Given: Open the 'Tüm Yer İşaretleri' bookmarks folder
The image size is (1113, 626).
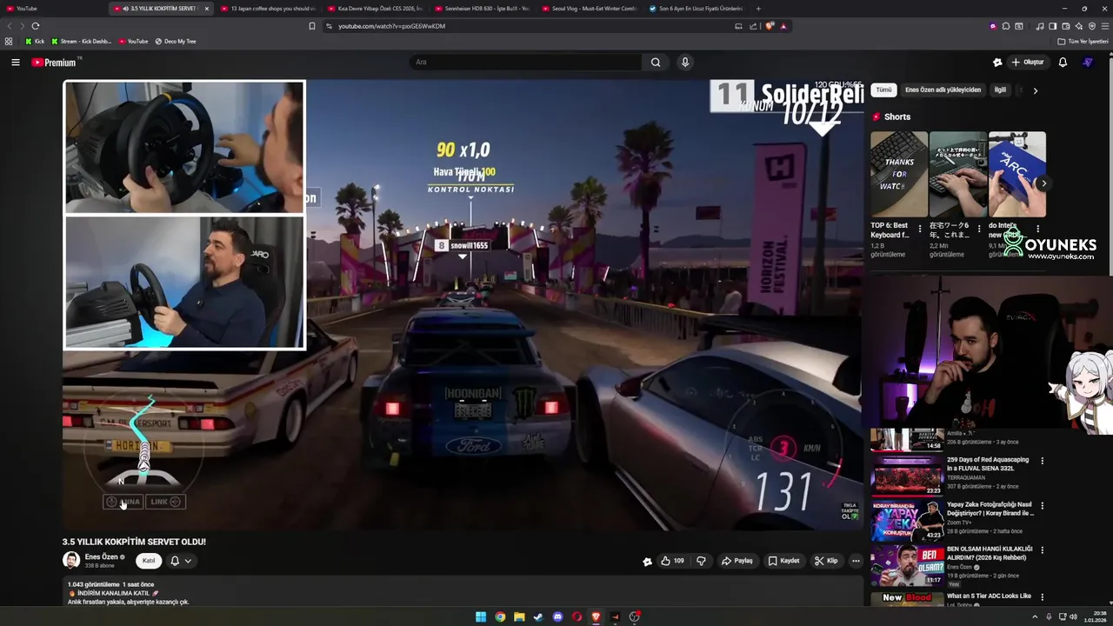Looking at the screenshot, I should pyautogui.click(x=1083, y=41).
